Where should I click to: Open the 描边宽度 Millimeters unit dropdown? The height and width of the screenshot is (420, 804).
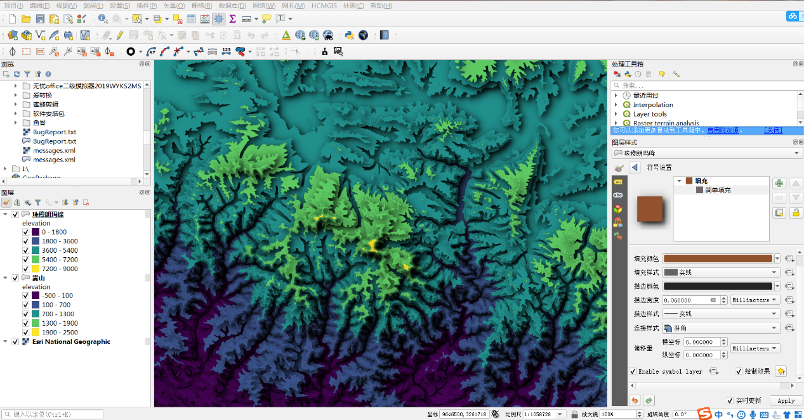pyautogui.click(x=755, y=300)
